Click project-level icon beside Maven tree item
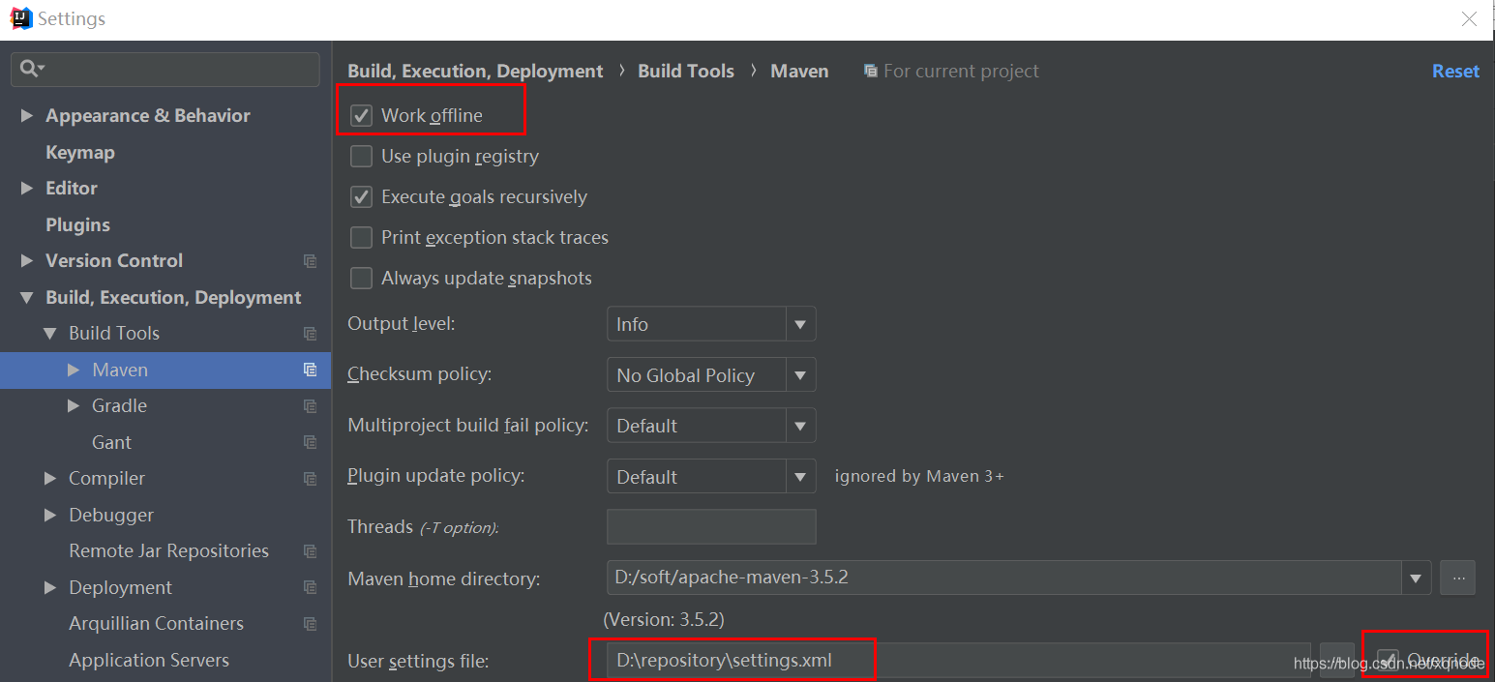The image size is (1495, 682). pyautogui.click(x=310, y=370)
